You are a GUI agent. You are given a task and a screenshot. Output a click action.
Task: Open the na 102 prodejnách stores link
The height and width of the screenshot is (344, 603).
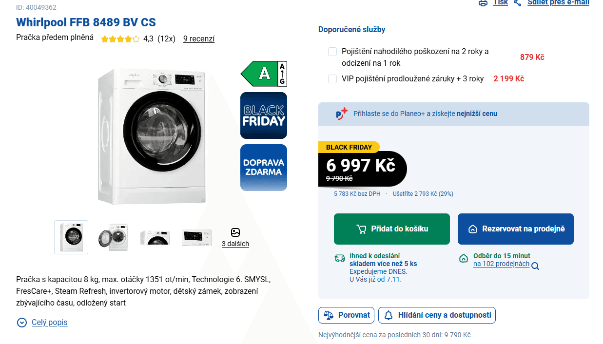[501, 264]
